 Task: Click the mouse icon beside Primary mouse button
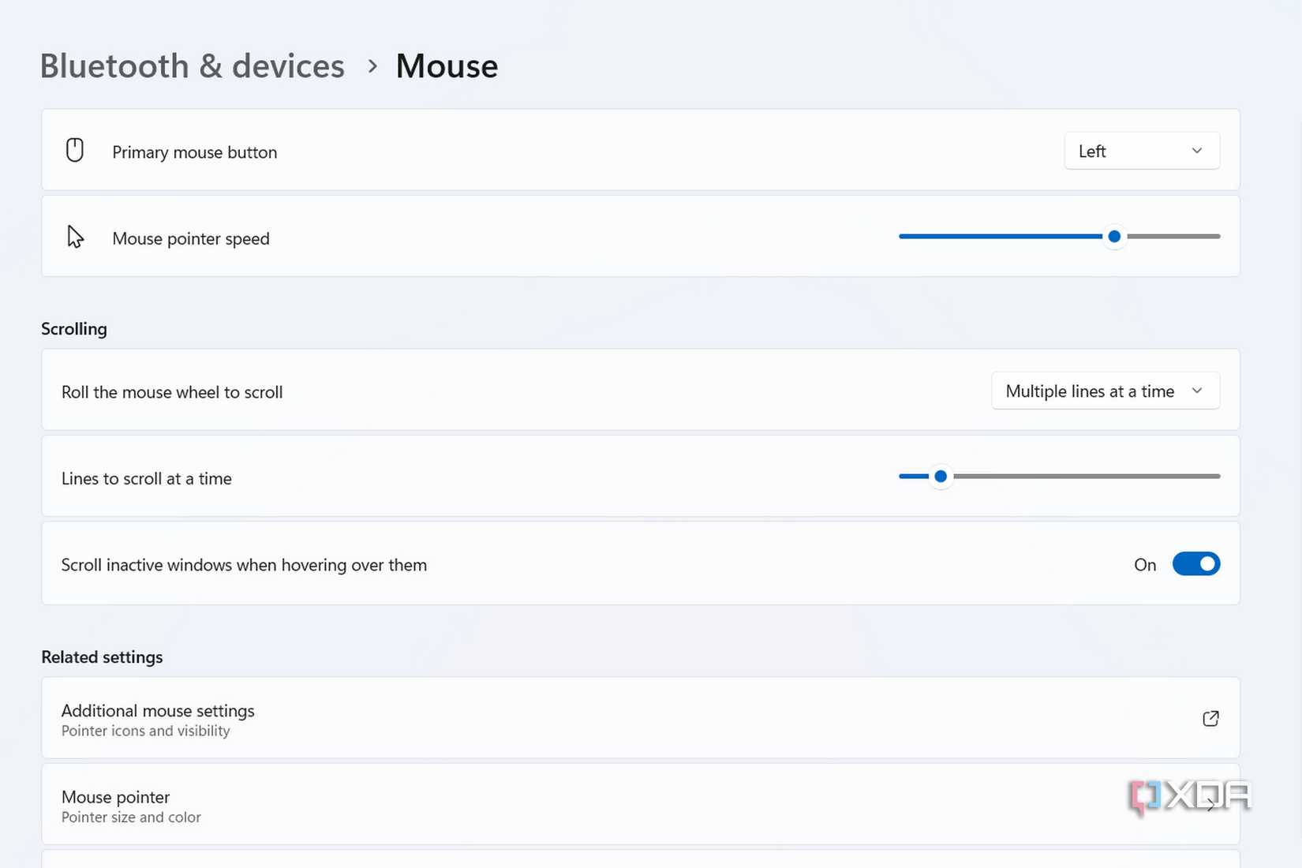pyautogui.click(x=75, y=150)
